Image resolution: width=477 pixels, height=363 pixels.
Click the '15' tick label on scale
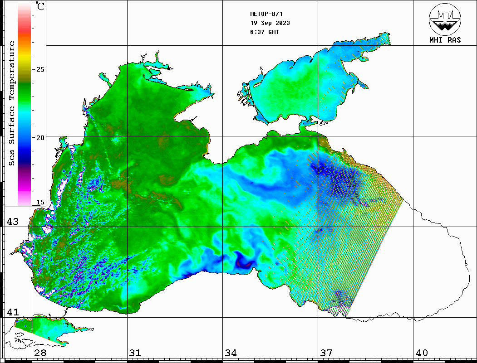point(40,202)
